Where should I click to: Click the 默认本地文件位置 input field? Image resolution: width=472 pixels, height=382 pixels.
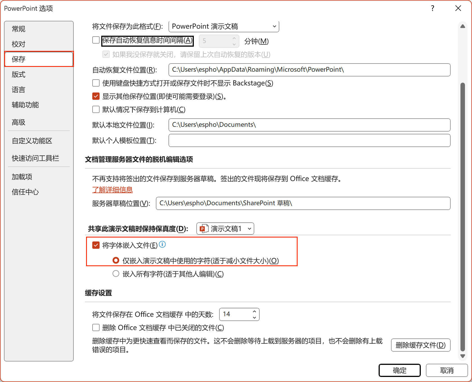(x=309, y=125)
